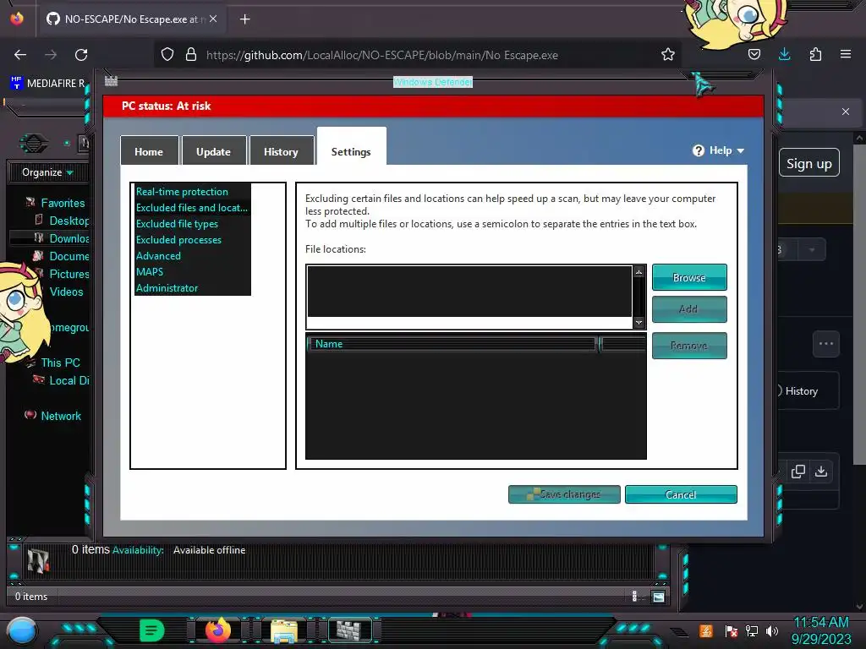
Task: Click the Save changes button
Action: (564, 494)
